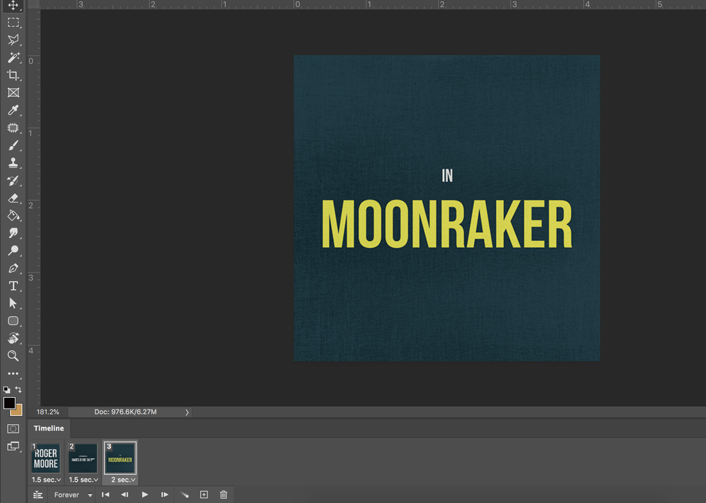Select frame 2 James Bond thumbnail

pyautogui.click(x=83, y=458)
